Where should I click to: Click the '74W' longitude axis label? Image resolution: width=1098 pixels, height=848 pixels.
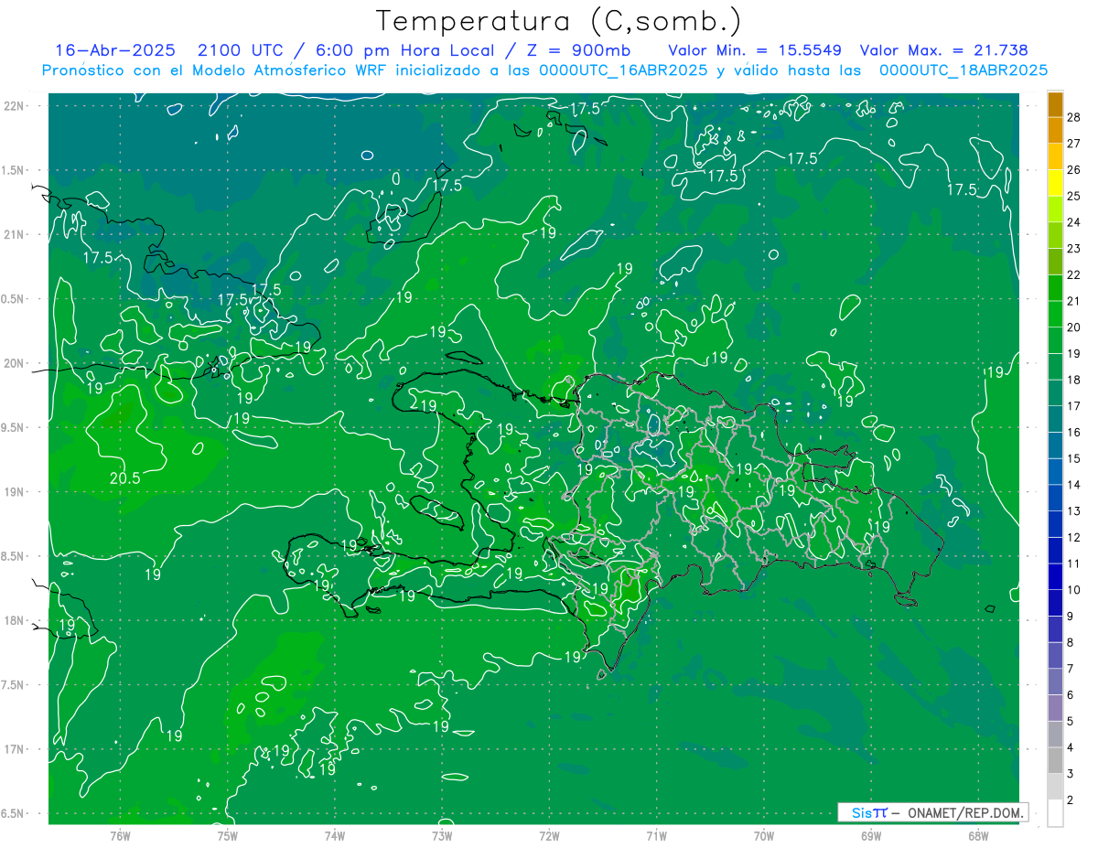click(x=335, y=835)
